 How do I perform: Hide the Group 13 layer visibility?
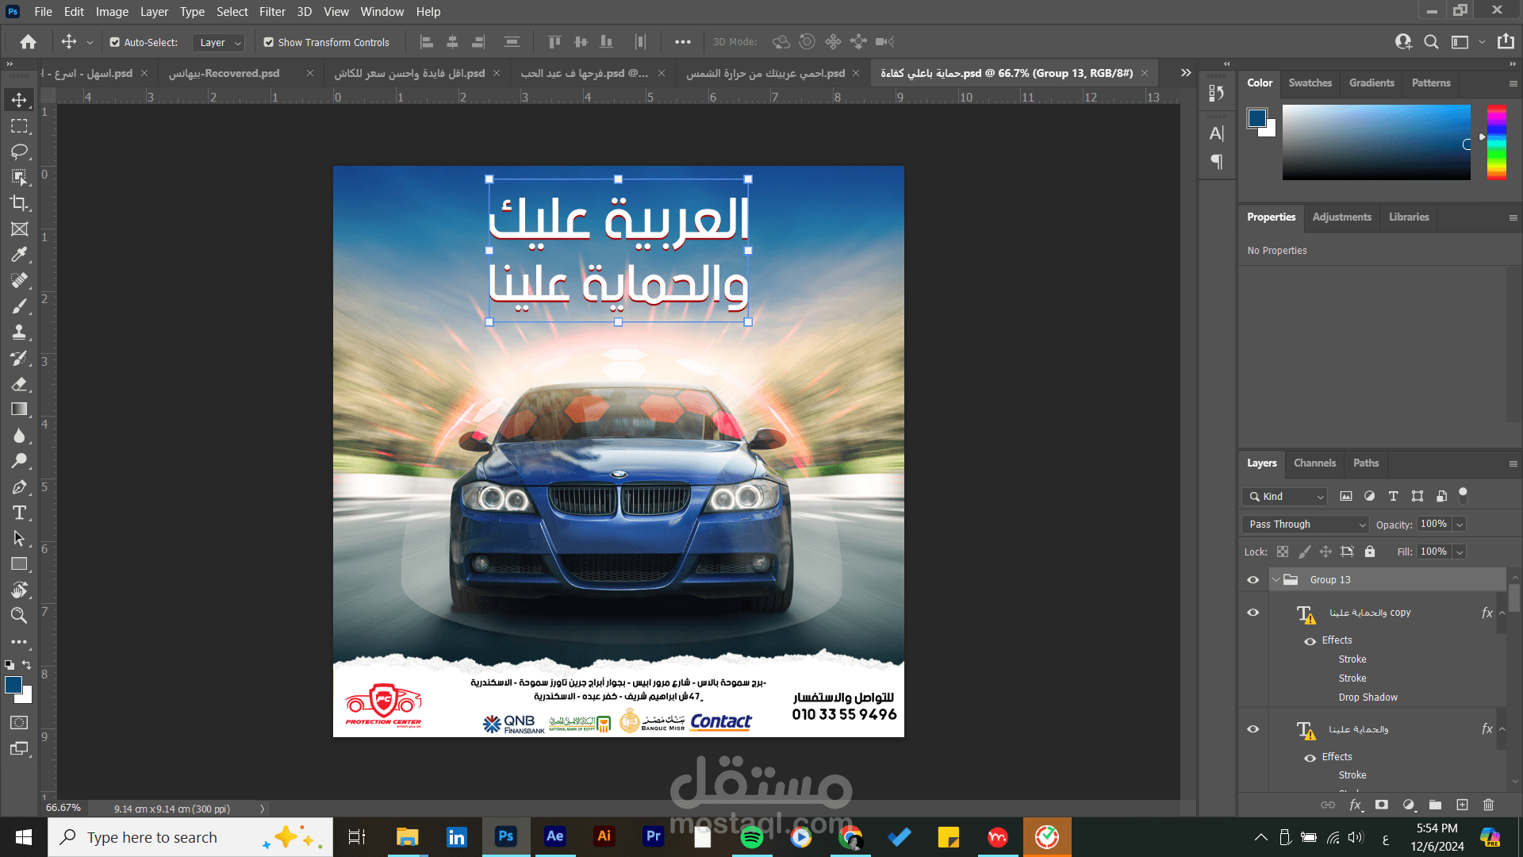1253,580
